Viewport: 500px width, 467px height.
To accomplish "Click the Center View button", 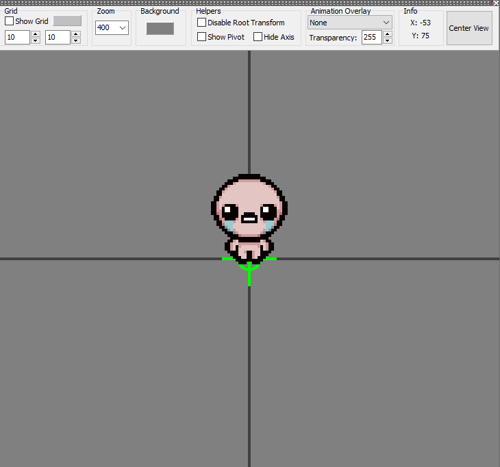I will [x=469, y=28].
